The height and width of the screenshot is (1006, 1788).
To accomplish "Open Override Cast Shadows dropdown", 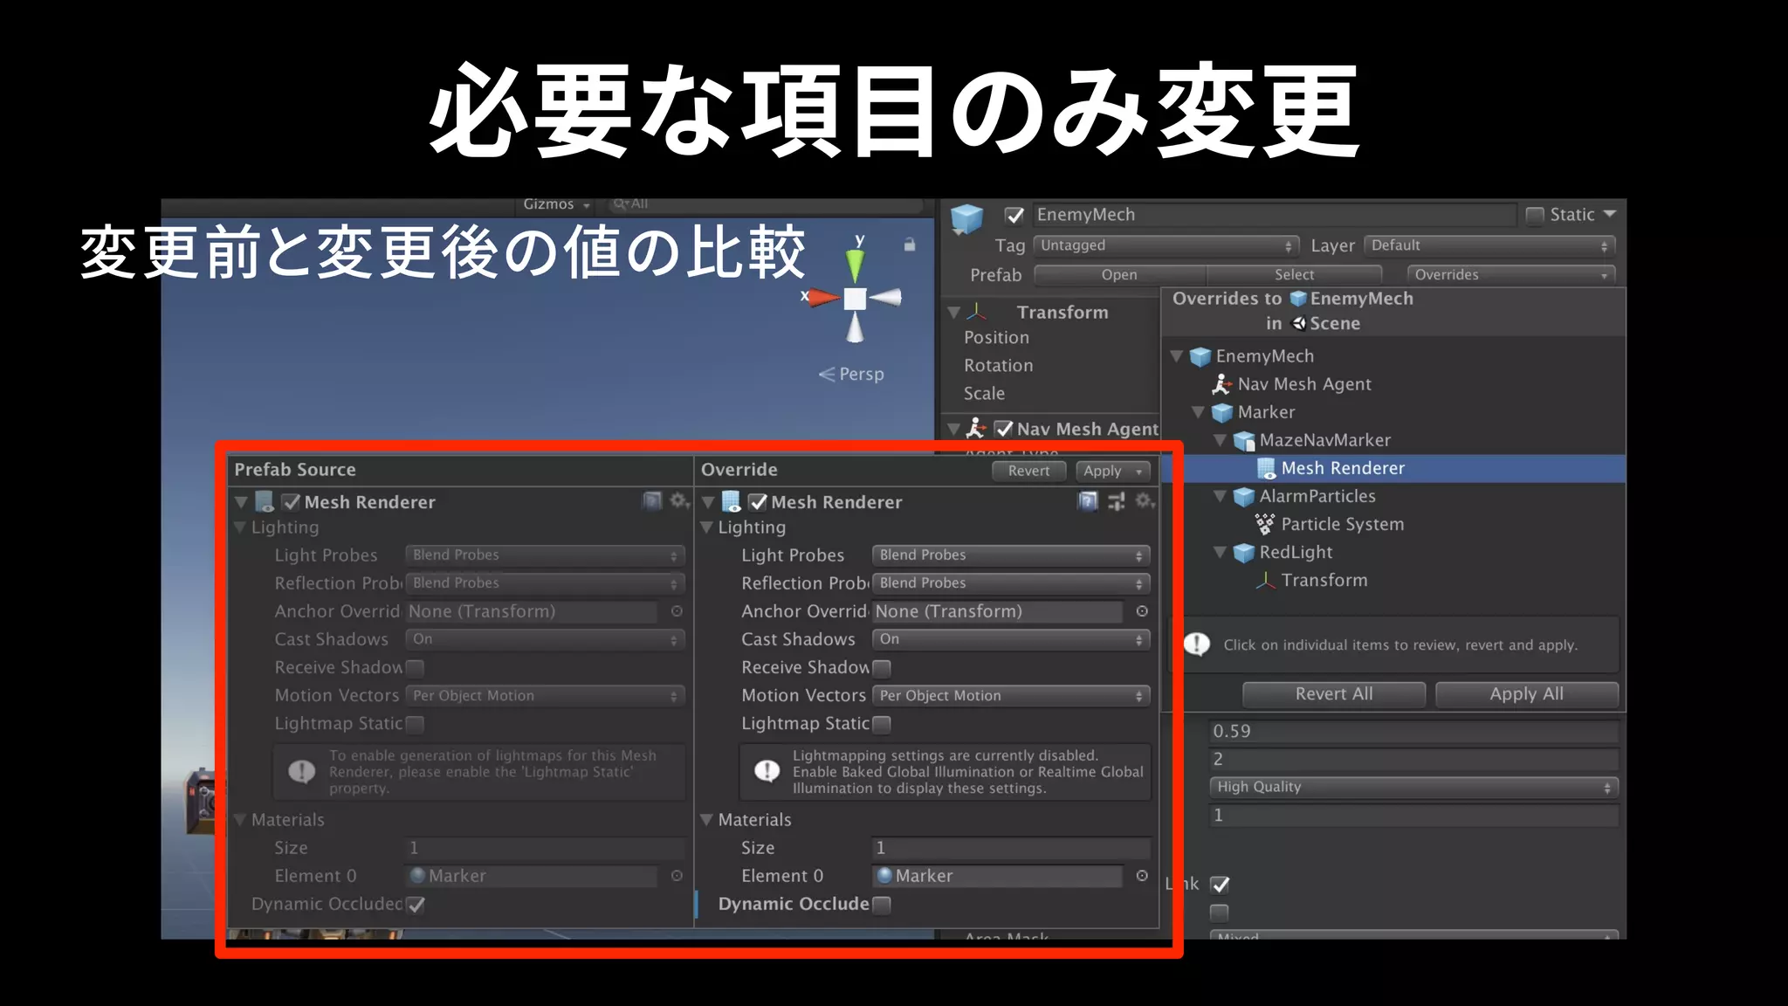I will tap(1010, 639).
